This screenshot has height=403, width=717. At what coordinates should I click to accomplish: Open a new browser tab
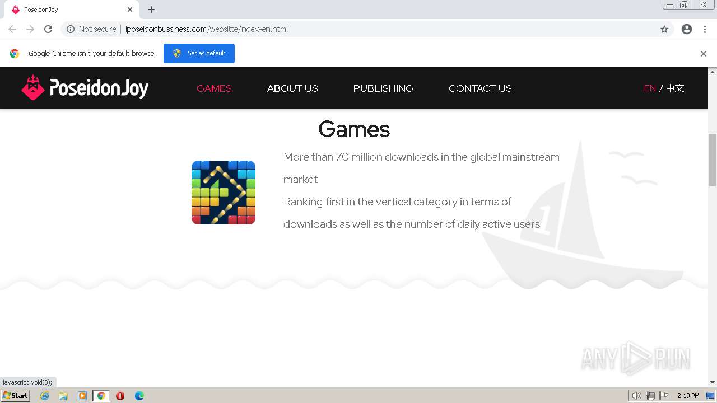tap(151, 10)
